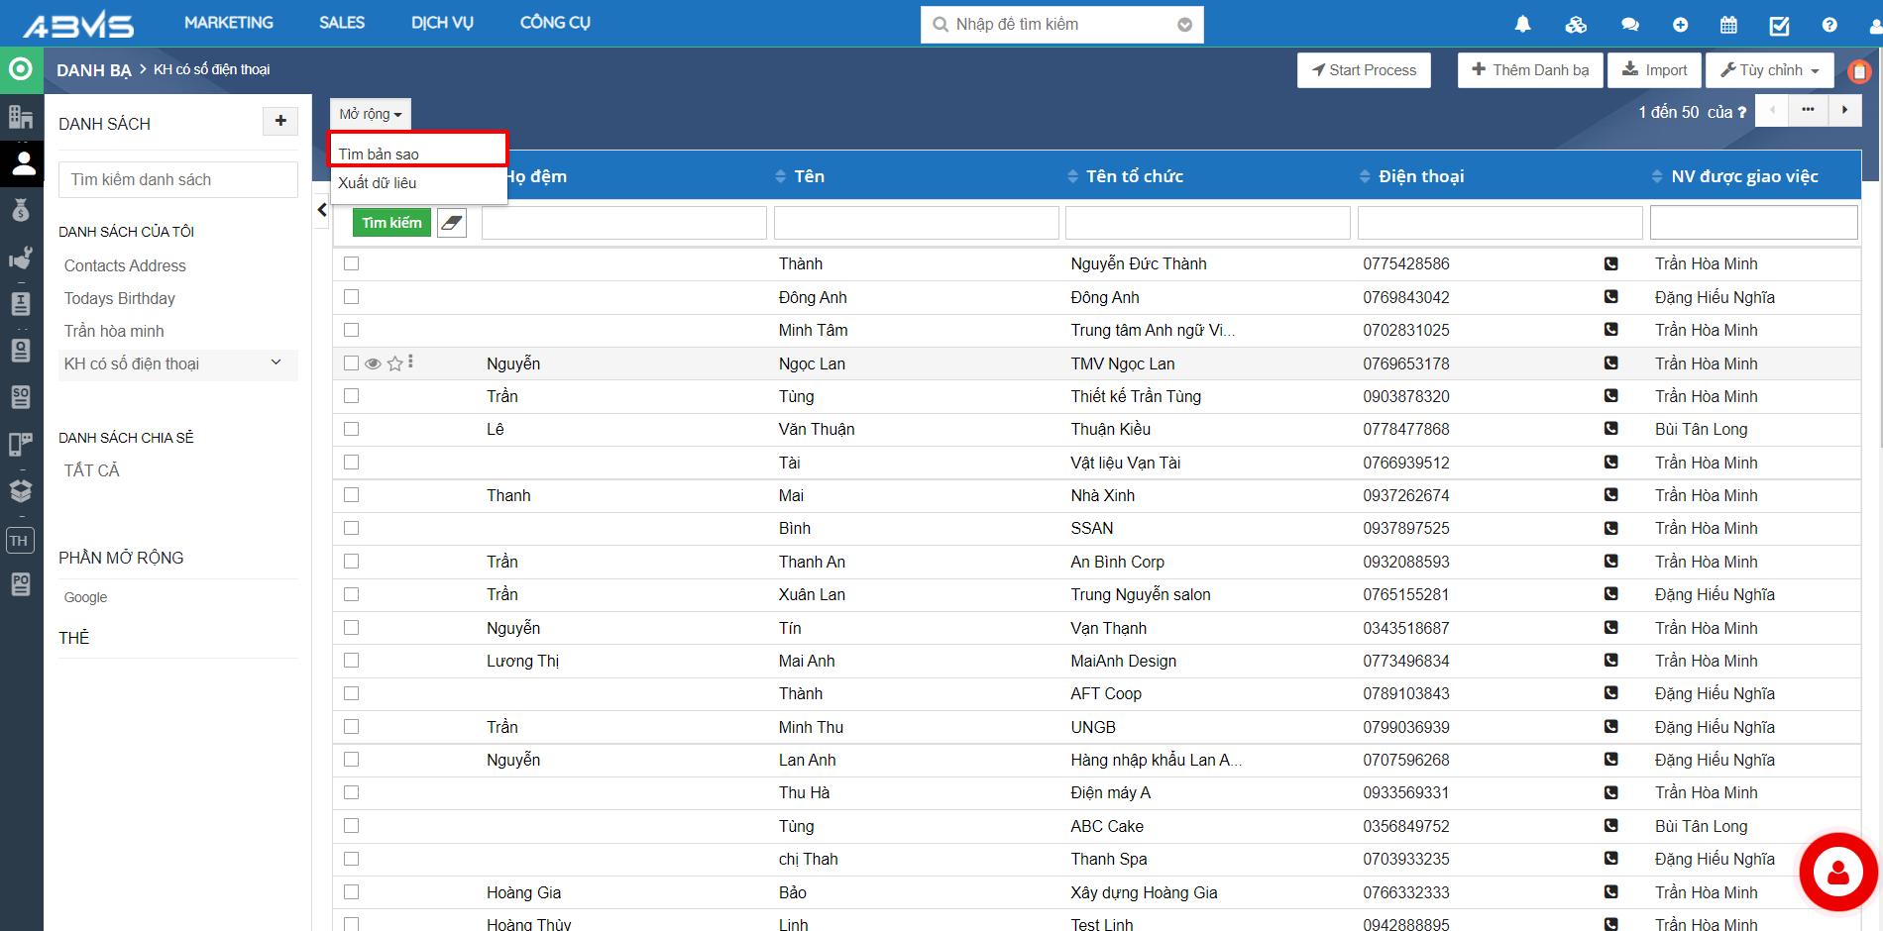
Task: Click the Tìm kiếm danh sách field
Action: click(178, 179)
